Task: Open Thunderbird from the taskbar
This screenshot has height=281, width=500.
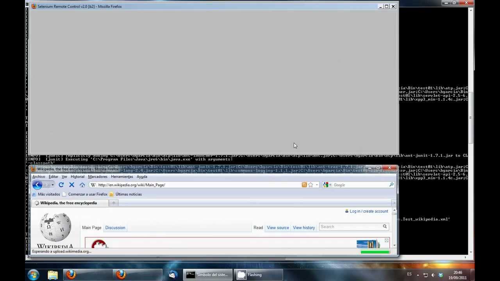Action: pyautogui.click(x=173, y=275)
